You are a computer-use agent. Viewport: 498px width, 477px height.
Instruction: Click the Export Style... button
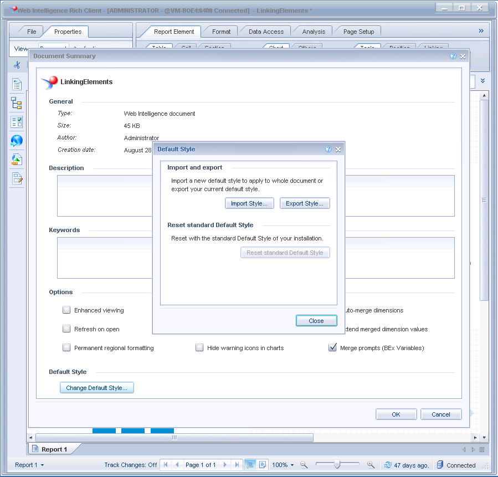(305, 203)
